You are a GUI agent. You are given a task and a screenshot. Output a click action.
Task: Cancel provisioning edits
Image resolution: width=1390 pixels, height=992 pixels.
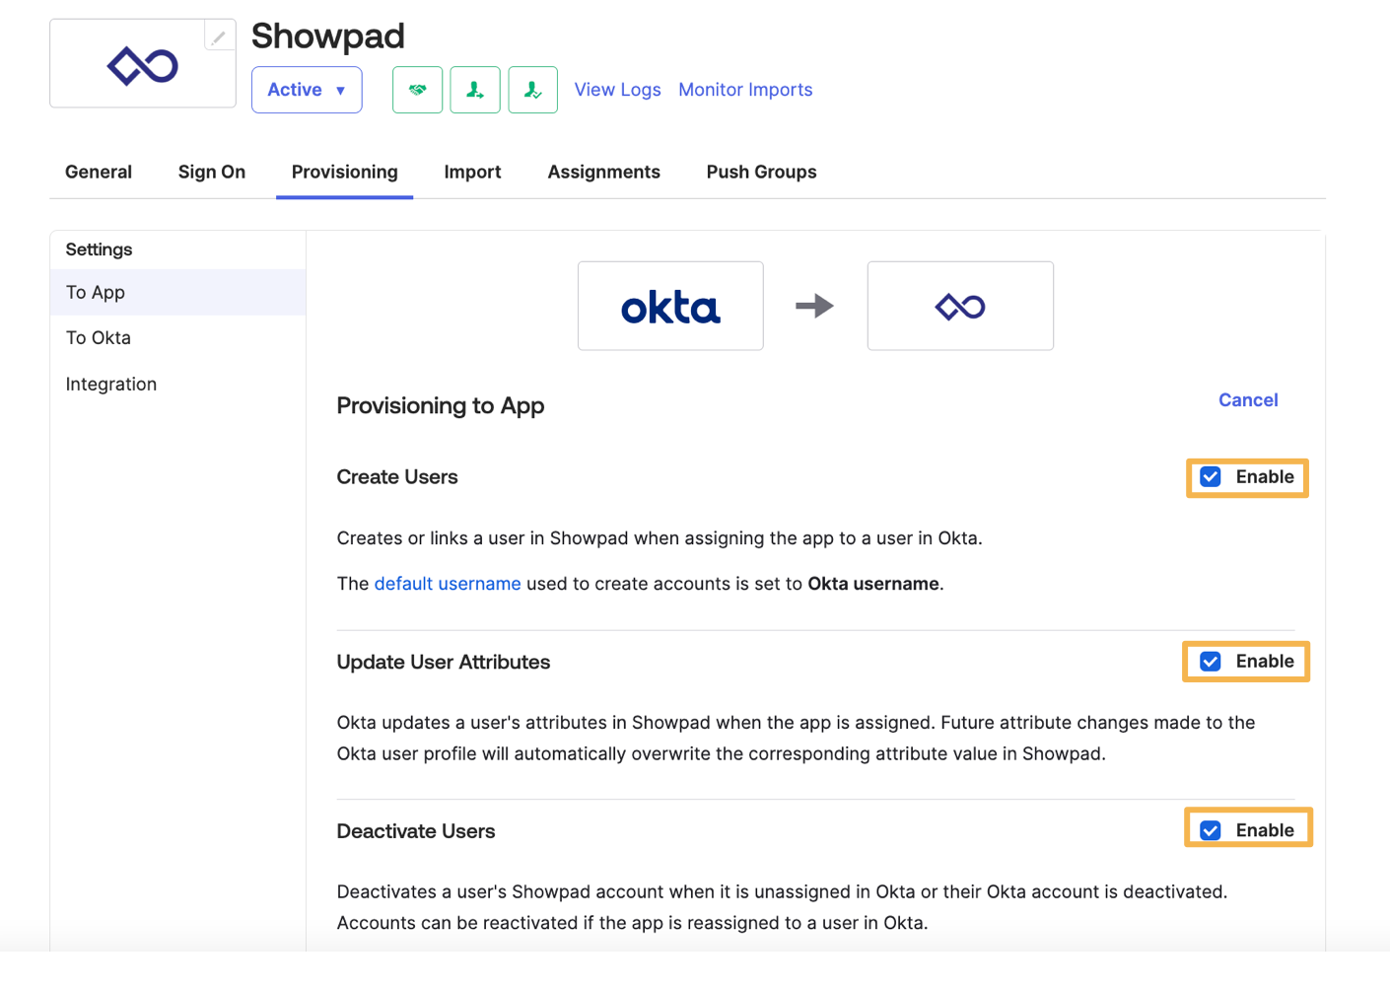tap(1248, 399)
